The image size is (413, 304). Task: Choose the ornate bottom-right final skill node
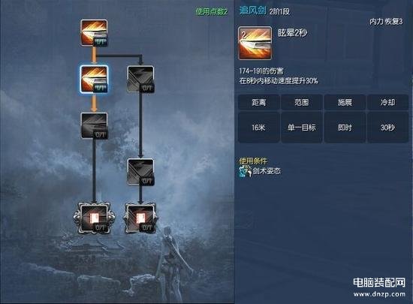[x=140, y=218]
